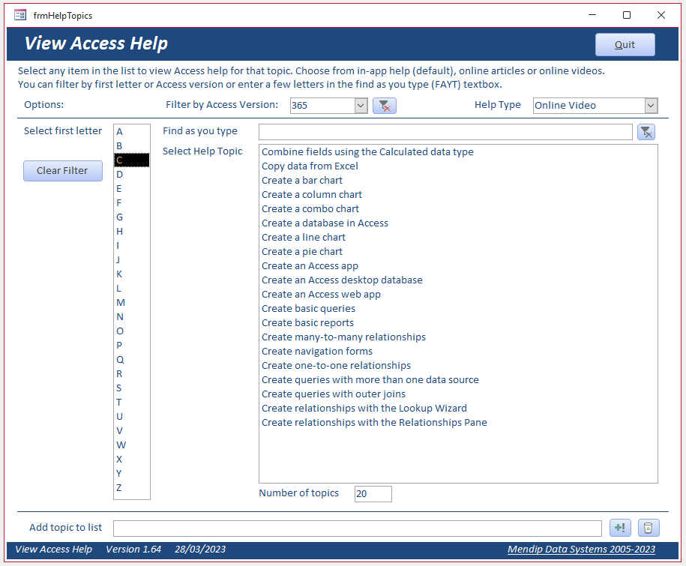This screenshot has width=686, height=566.
Task: Maximize the frmHelpTopics window
Action: [627, 15]
